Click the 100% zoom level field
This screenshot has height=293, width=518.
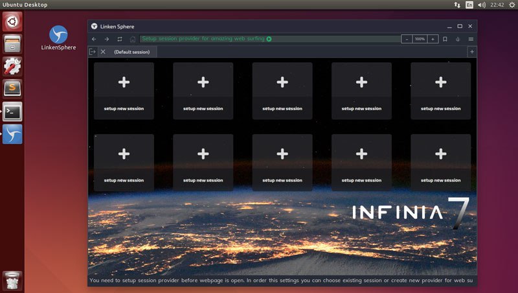(420, 39)
